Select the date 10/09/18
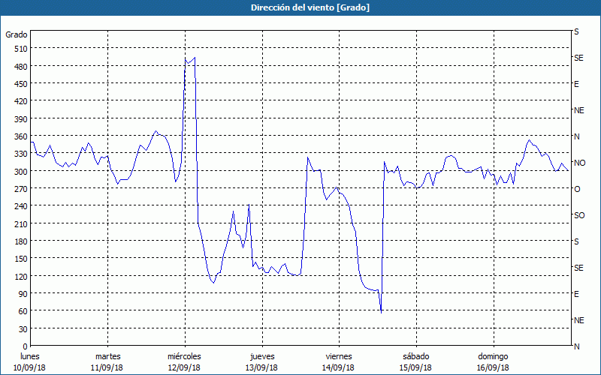Viewport: 601px width, 375px height. [29, 367]
